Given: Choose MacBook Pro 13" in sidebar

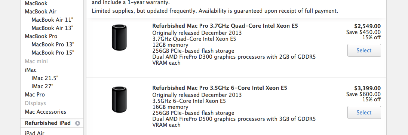Looking at the screenshot, I should click(53, 45).
